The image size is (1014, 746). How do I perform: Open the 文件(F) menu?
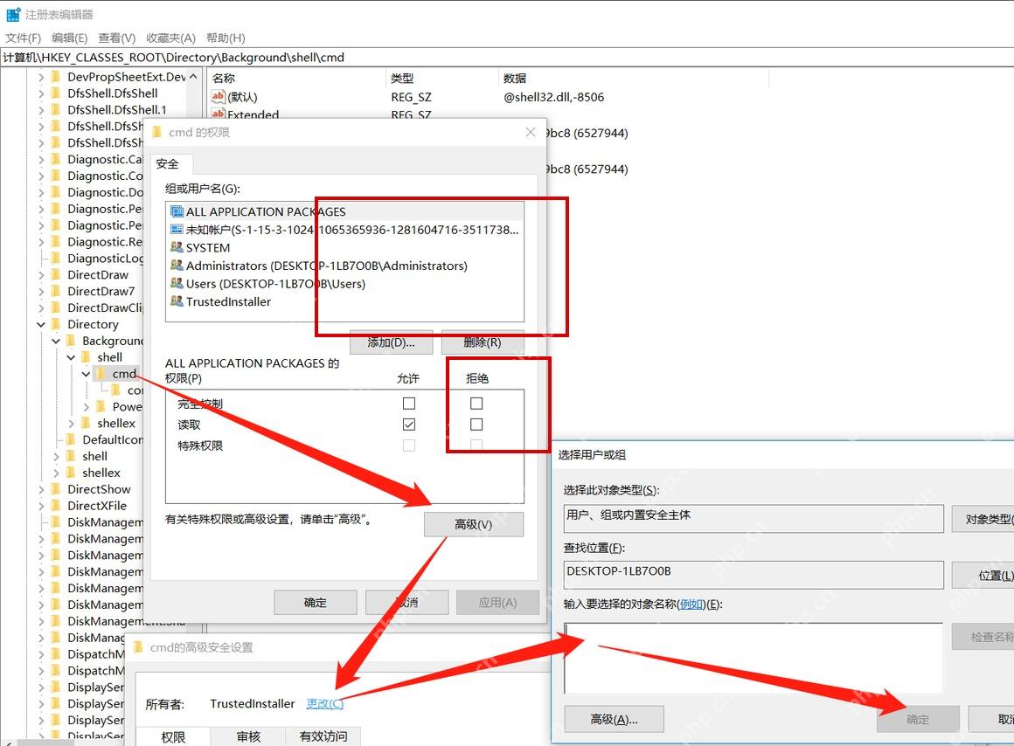(24, 38)
